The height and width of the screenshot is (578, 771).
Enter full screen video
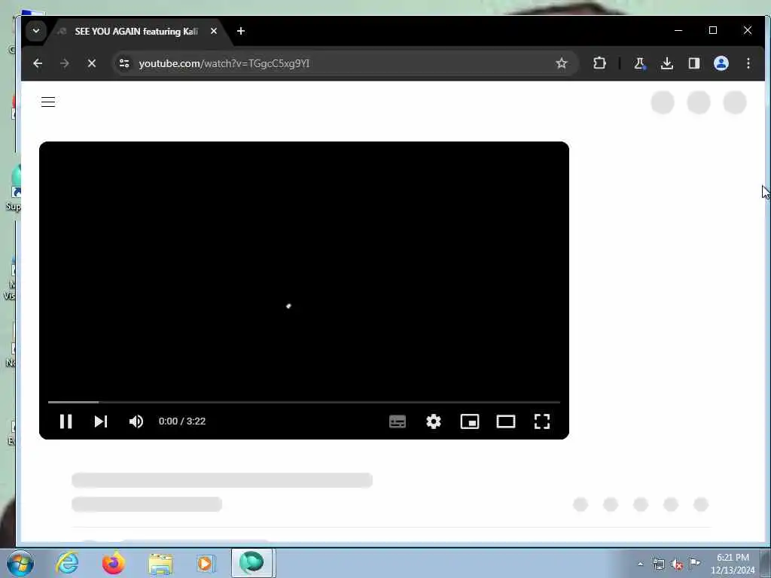[542, 421]
